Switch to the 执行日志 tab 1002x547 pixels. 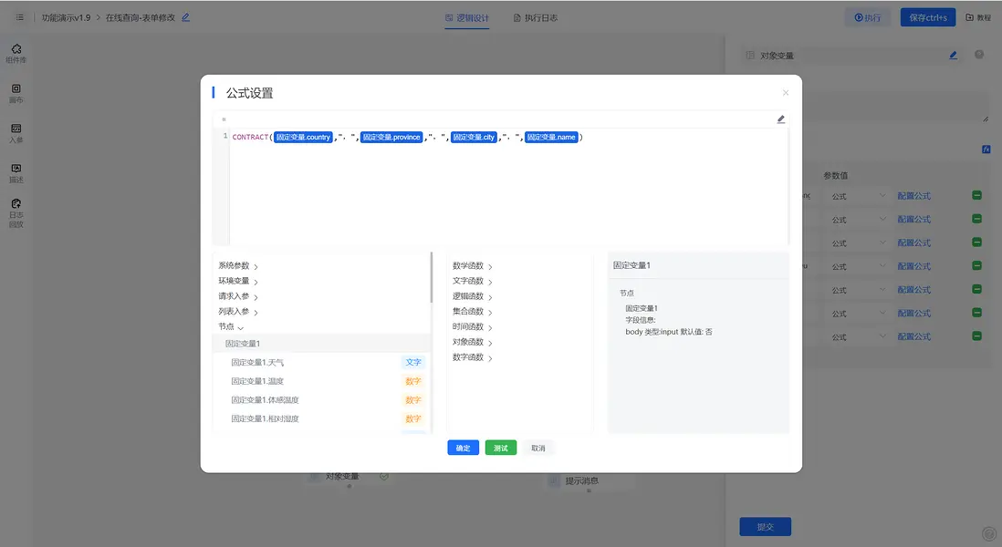point(536,18)
